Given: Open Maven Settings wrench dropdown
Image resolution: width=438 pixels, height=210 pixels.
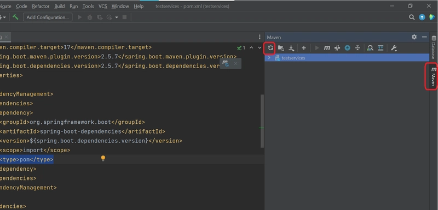Looking at the screenshot, I should pyautogui.click(x=394, y=48).
